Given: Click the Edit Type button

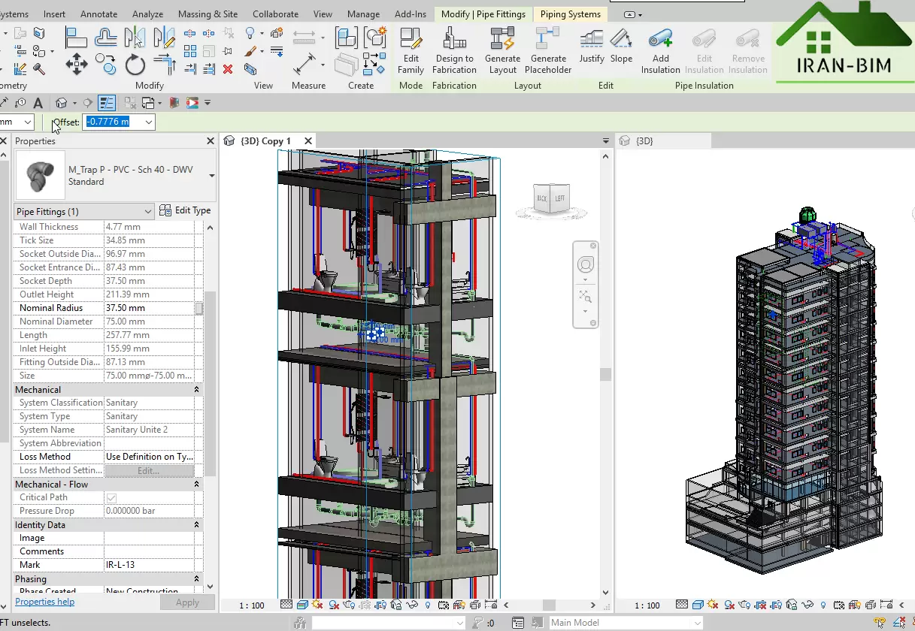Looking at the screenshot, I should [x=185, y=211].
